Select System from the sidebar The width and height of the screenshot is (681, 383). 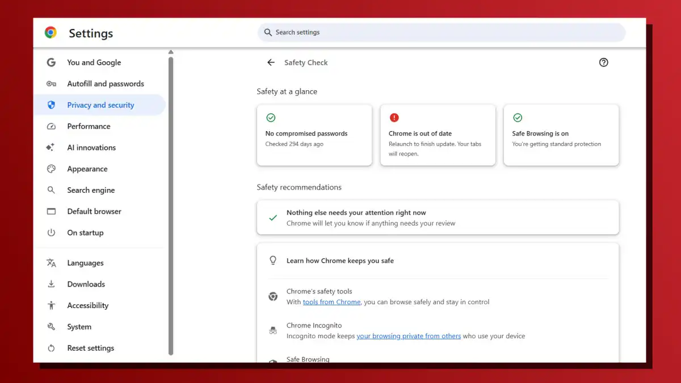point(79,326)
